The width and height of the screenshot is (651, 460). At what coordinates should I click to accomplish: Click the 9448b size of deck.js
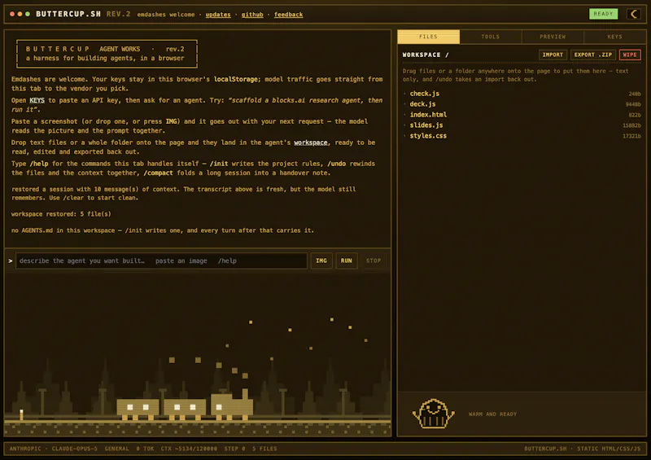tap(633, 104)
